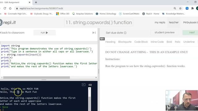Open the Aequitas Solutions bookmark
Viewport: 198px width, 111px height.
click(83, 14)
